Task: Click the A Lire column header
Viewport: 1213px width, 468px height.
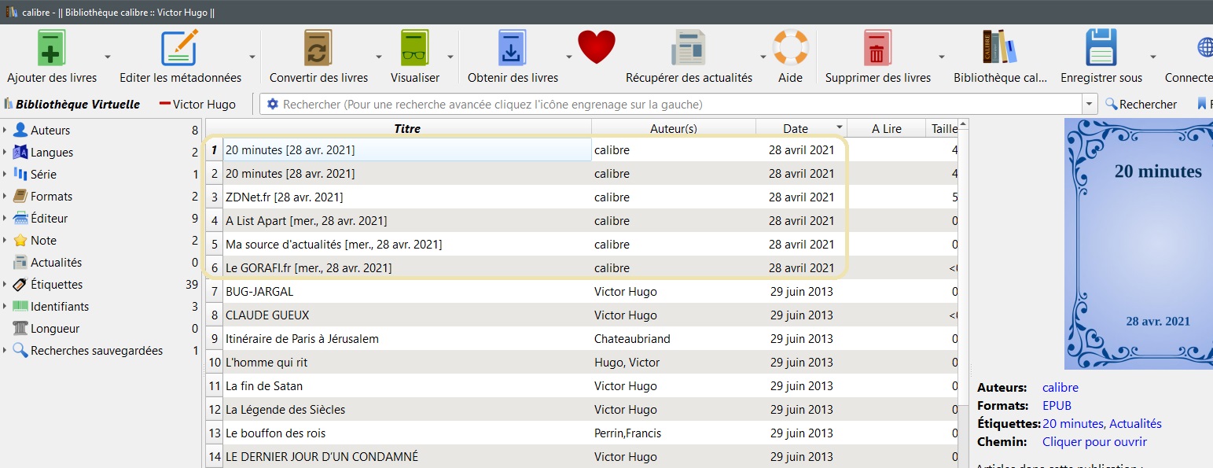Action: click(887, 128)
